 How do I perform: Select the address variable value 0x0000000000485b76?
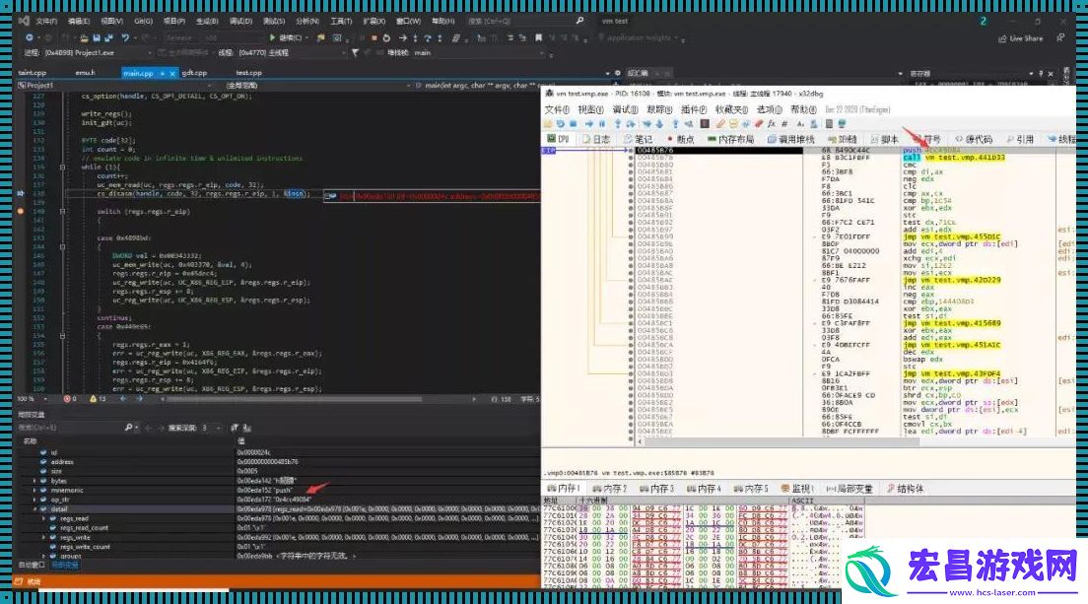pos(267,462)
